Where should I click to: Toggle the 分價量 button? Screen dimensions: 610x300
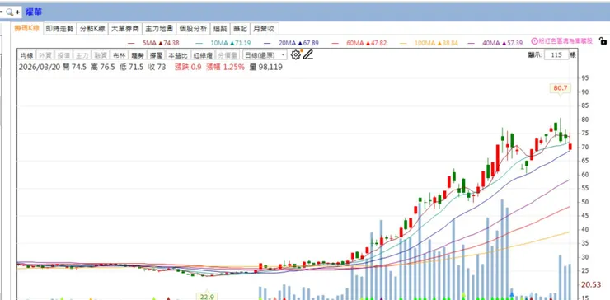pos(228,55)
